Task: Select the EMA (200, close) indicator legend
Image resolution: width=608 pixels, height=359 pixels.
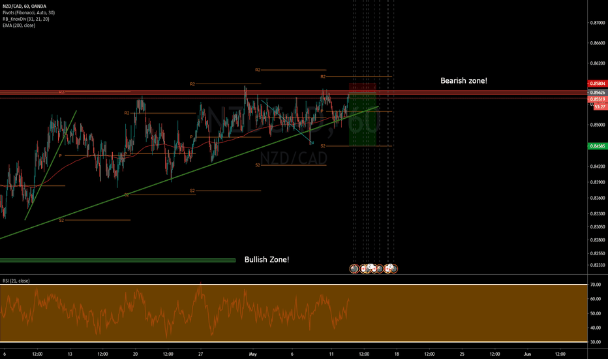Action: (19, 25)
